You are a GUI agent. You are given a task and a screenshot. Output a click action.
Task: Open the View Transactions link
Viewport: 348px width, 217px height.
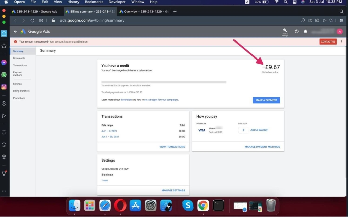coord(172,147)
